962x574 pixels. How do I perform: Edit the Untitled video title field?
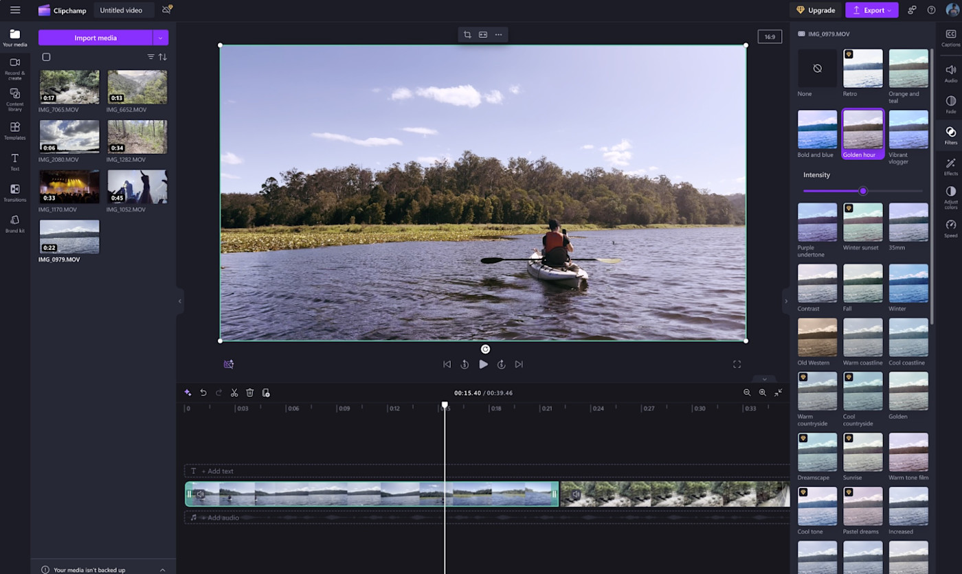tap(124, 10)
